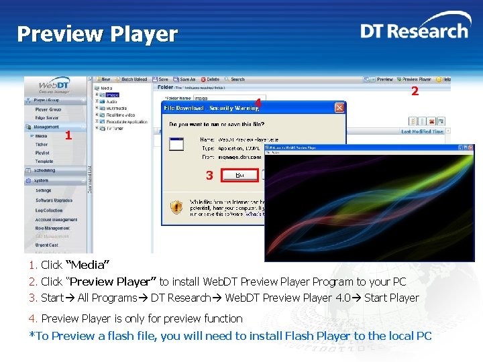The width and height of the screenshot is (483, 362).
Task: Expand the Real time video plus box
Action: click(x=97, y=115)
